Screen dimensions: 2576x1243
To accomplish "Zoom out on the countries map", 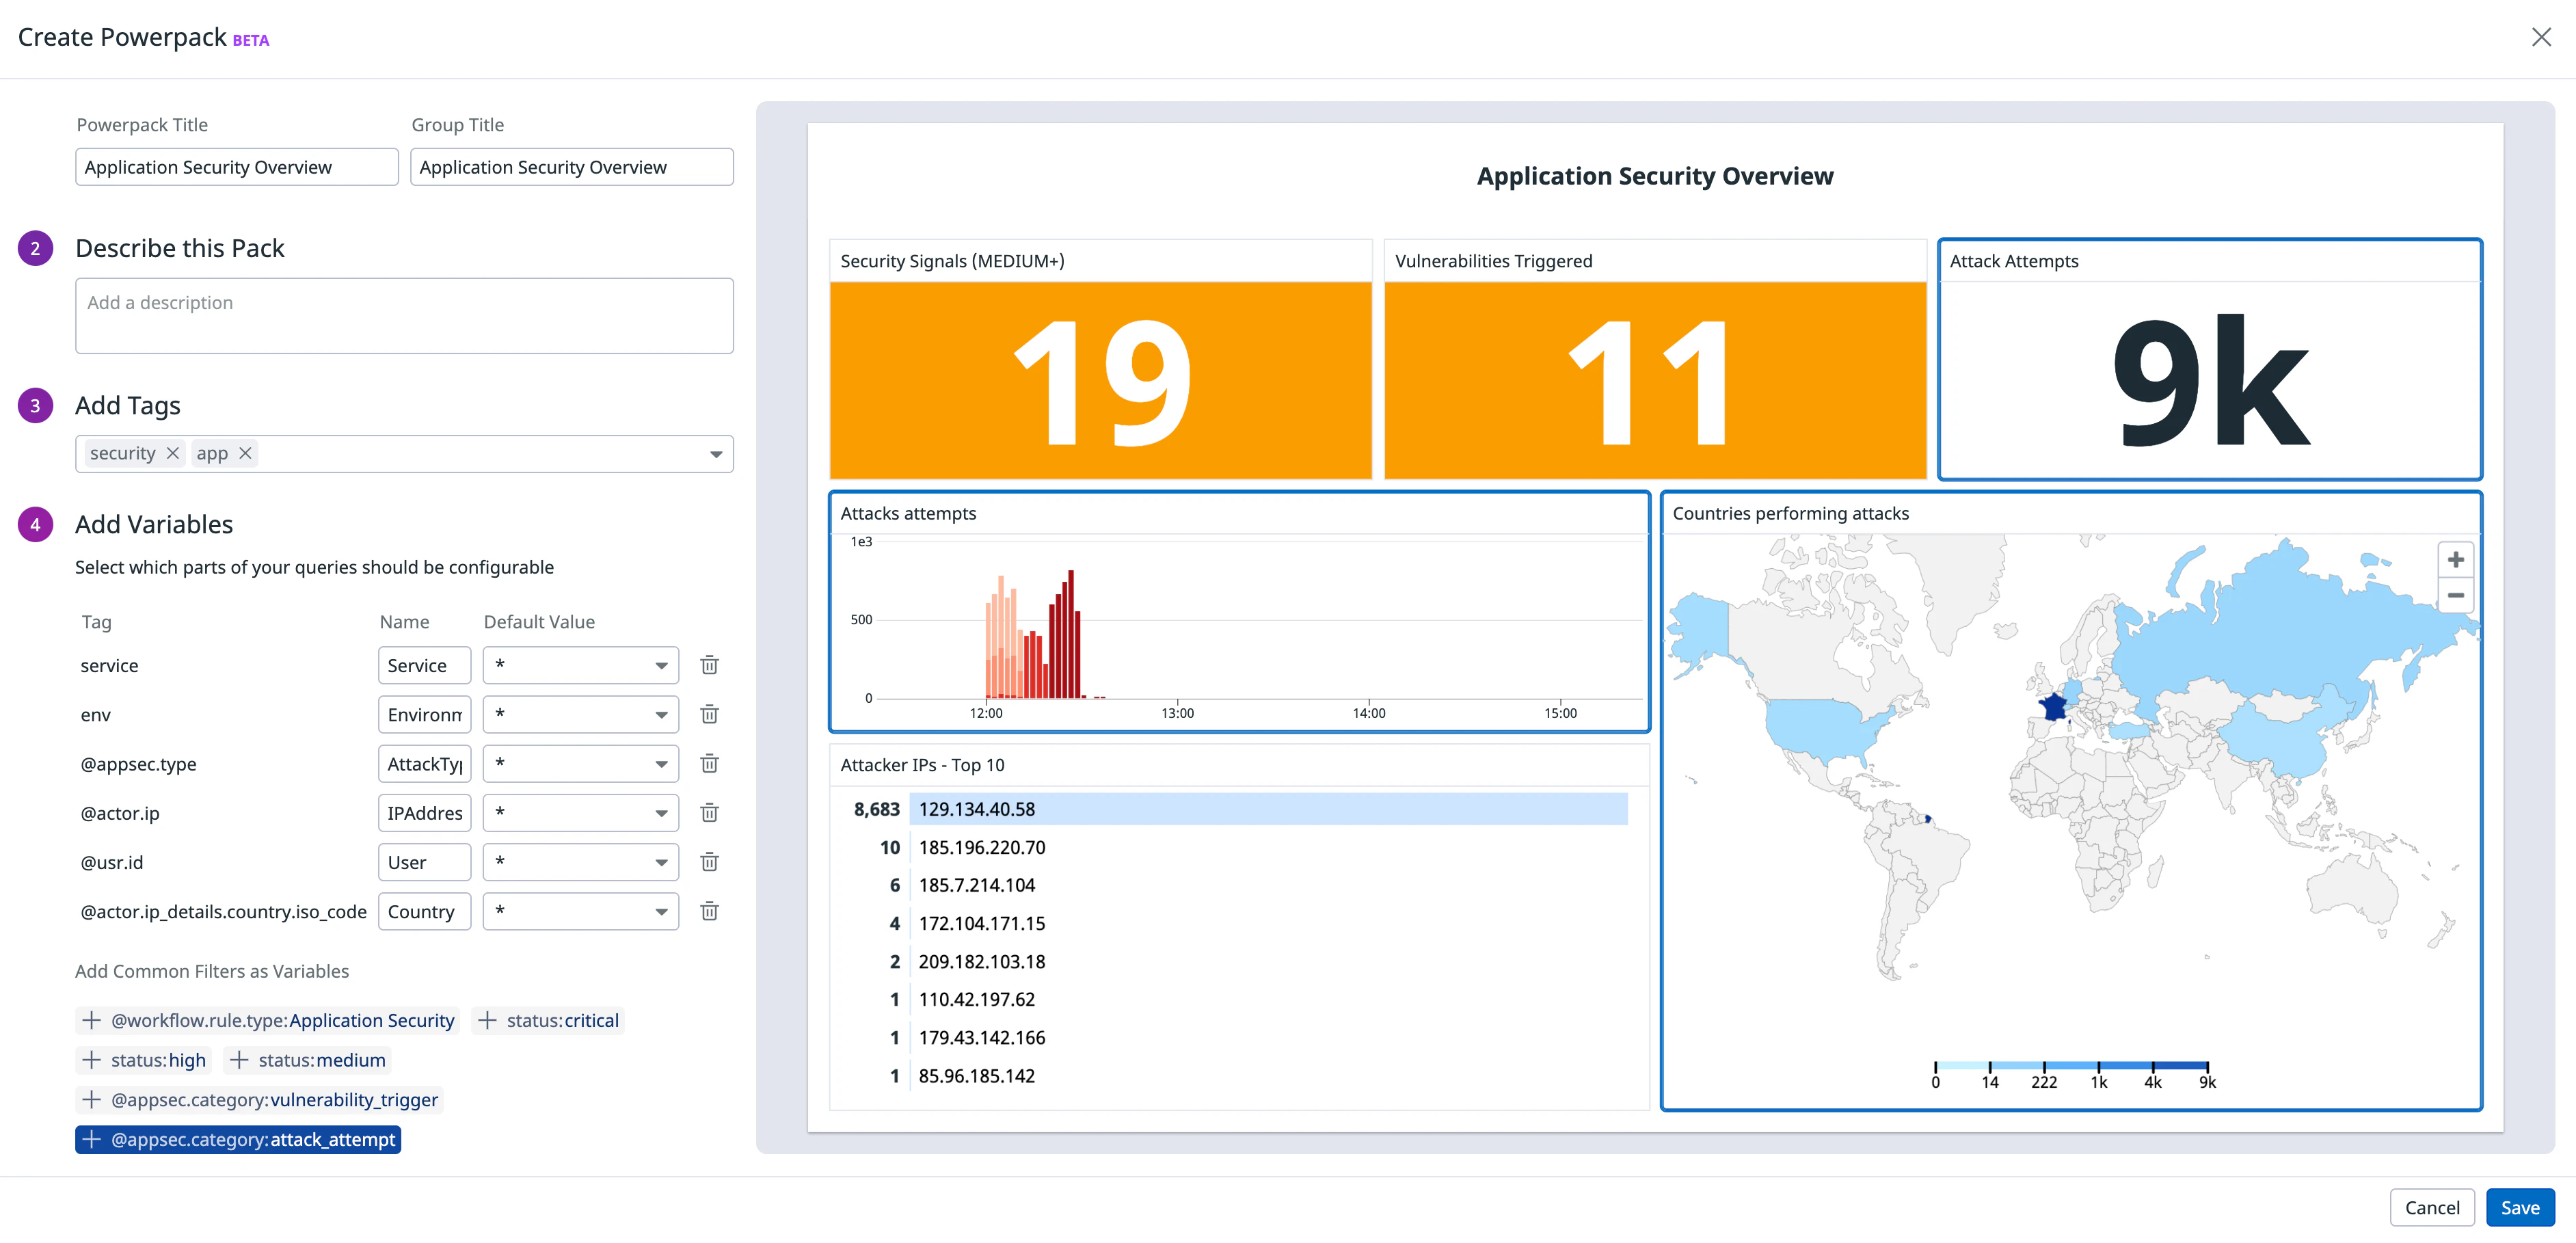I will tap(2455, 595).
